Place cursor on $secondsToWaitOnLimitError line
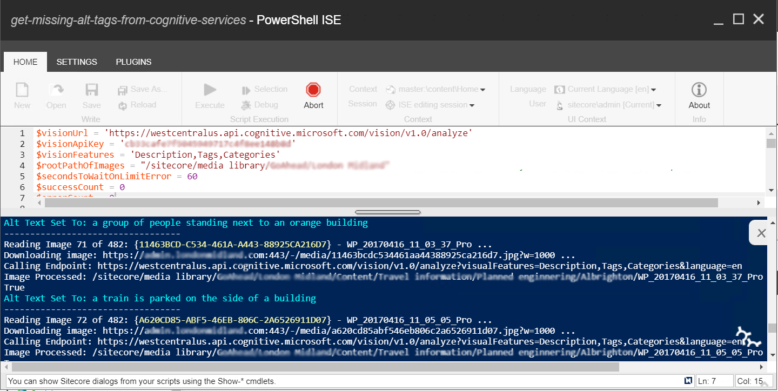This screenshot has height=391, width=778. [117, 176]
